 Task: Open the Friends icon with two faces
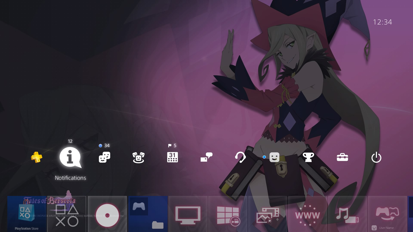coord(105,157)
